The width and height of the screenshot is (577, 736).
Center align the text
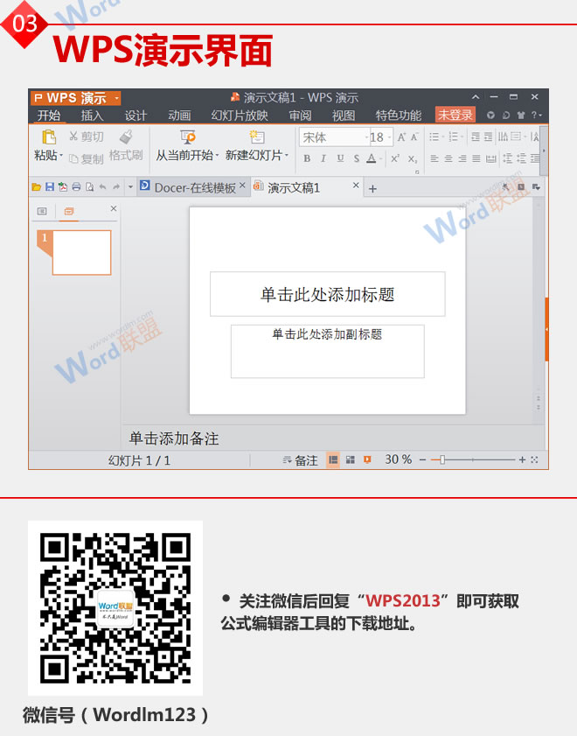pyautogui.click(x=448, y=158)
